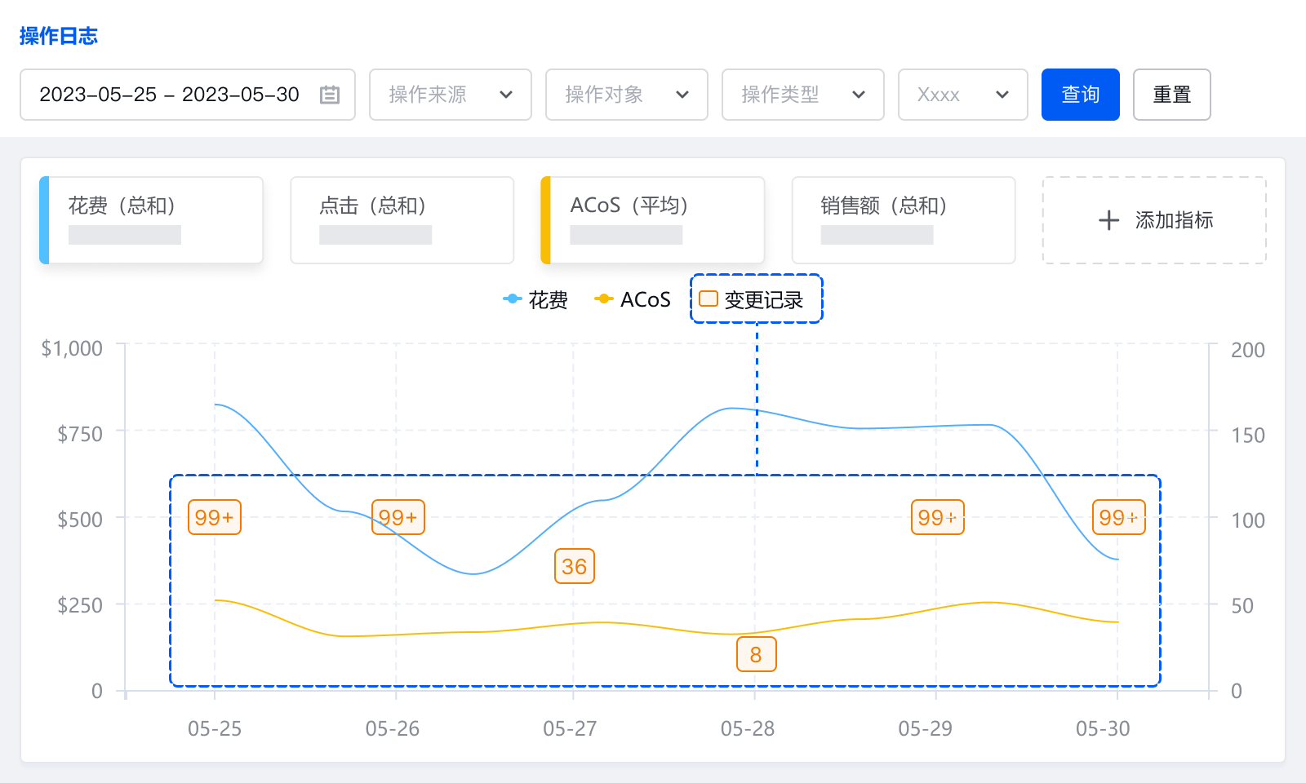Click the plus icon to add metric
This screenshot has height=783, width=1306.
coord(1108,220)
